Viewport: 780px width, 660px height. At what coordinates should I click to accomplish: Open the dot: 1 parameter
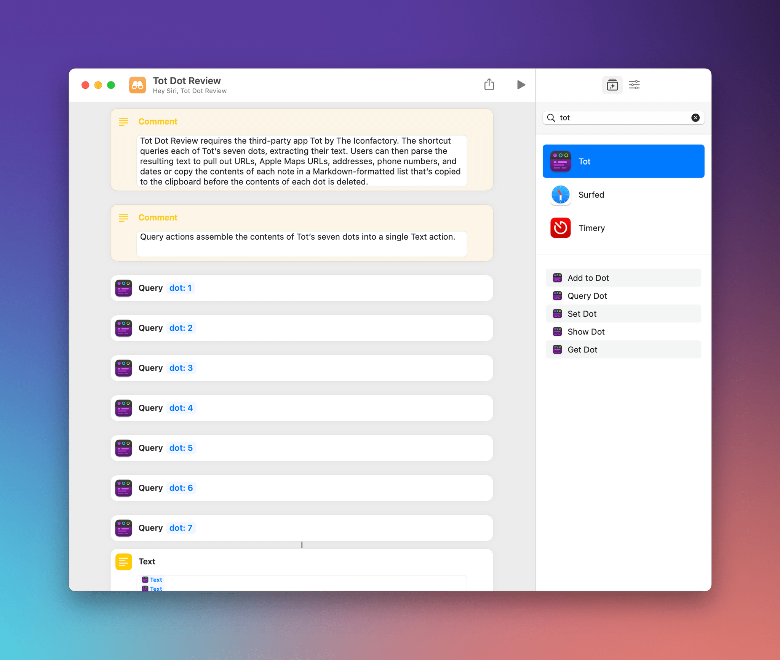click(x=180, y=288)
